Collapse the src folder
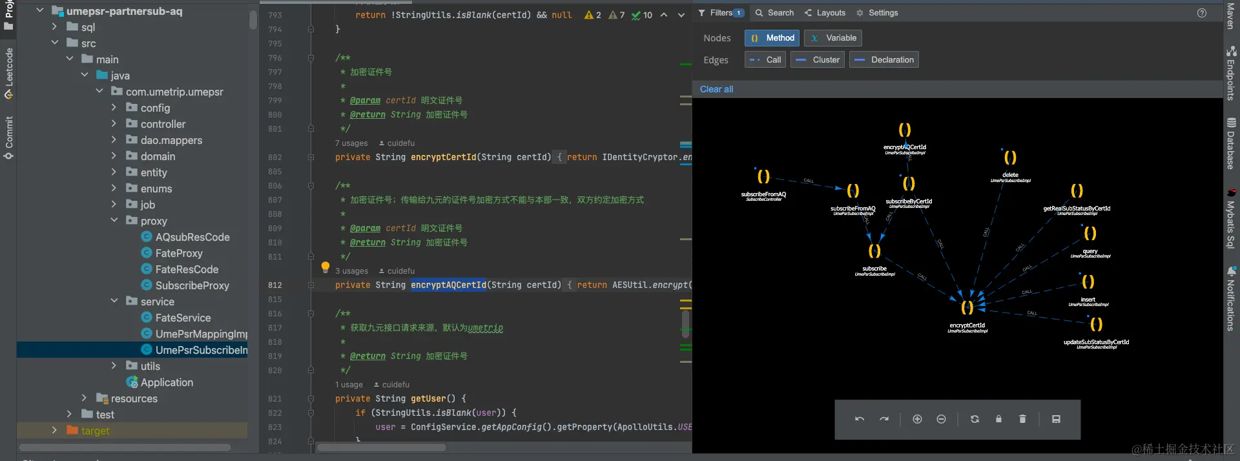The width and height of the screenshot is (1240, 461). [54, 43]
